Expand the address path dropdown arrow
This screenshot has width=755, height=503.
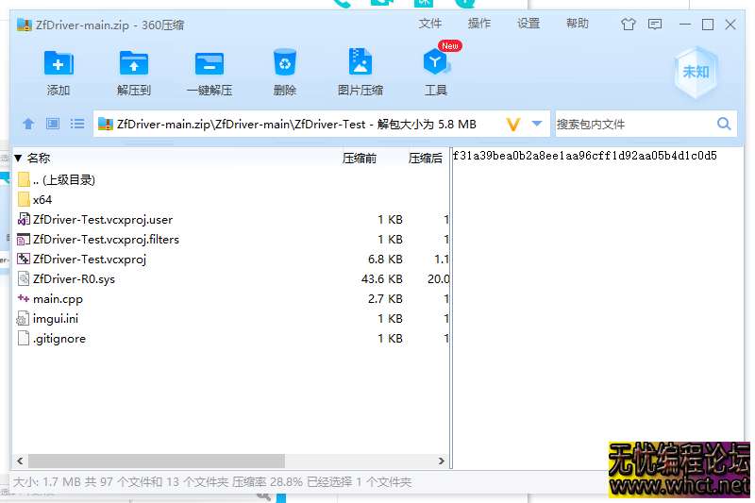coord(537,124)
